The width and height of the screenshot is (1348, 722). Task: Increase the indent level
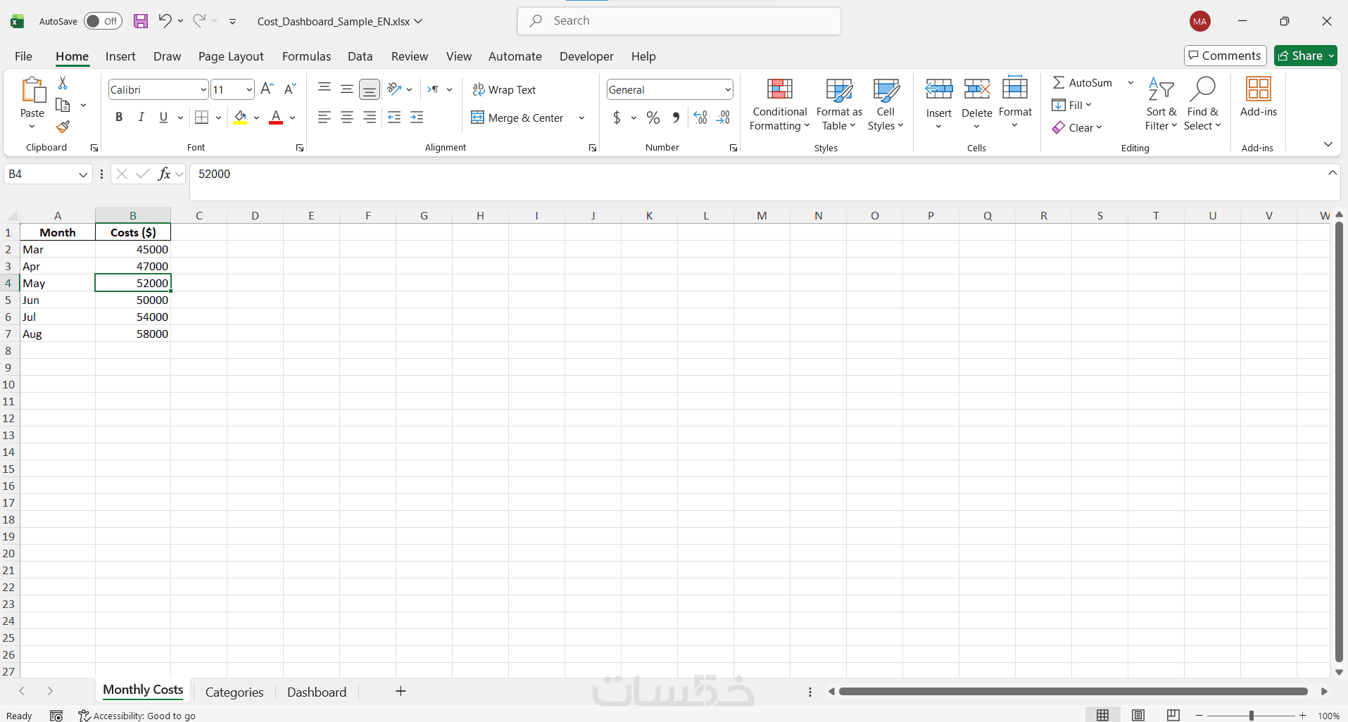[x=417, y=118]
